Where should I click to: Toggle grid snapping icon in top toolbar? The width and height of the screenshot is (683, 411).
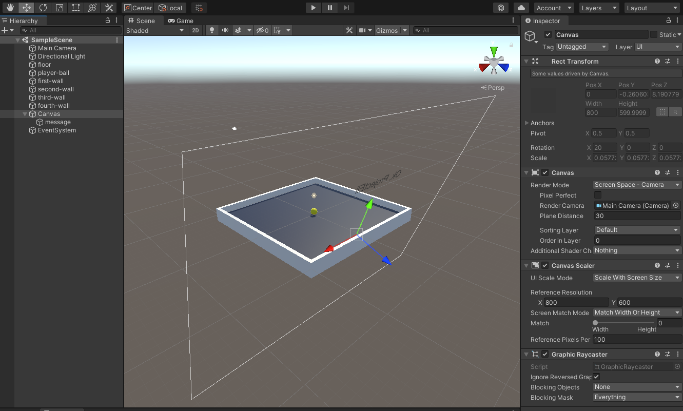click(x=200, y=8)
